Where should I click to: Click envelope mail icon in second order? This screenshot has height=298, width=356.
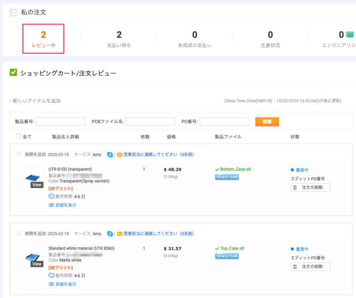[x=119, y=233]
